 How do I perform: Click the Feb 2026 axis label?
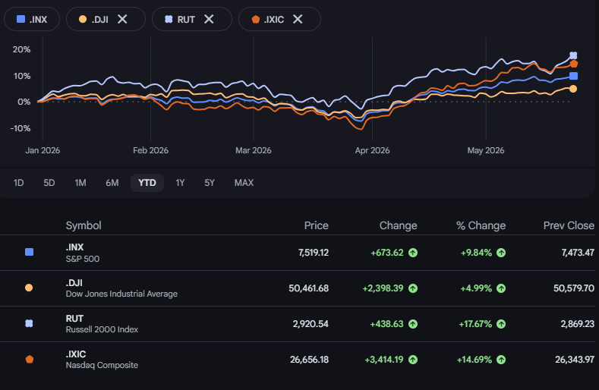pyautogui.click(x=150, y=150)
